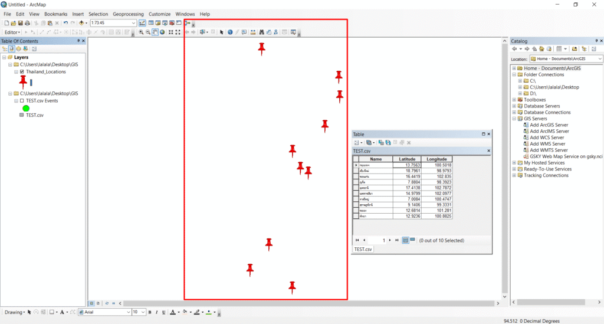The height and width of the screenshot is (324, 604).
Task: Undo the last action with the Undo arrow
Action: click(65, 23)
